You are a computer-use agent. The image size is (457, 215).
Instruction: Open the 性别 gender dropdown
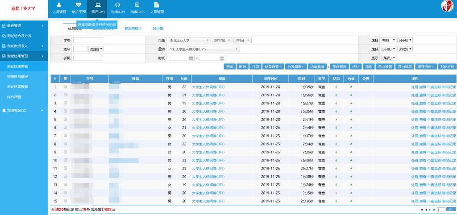(x=96, y=49)
